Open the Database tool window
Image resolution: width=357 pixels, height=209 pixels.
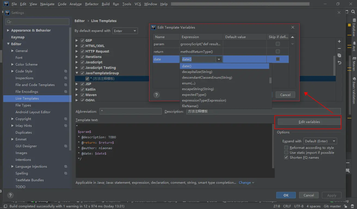pyautogui.click(x=354, y=28)
